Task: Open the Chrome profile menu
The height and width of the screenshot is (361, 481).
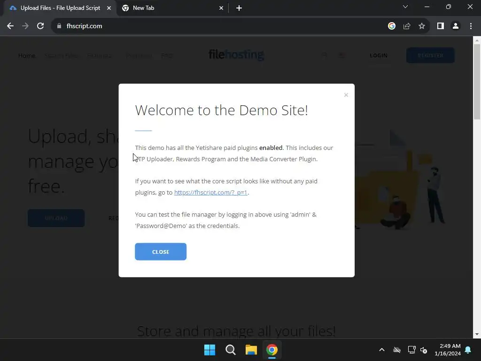Action: tap(456, 26)
